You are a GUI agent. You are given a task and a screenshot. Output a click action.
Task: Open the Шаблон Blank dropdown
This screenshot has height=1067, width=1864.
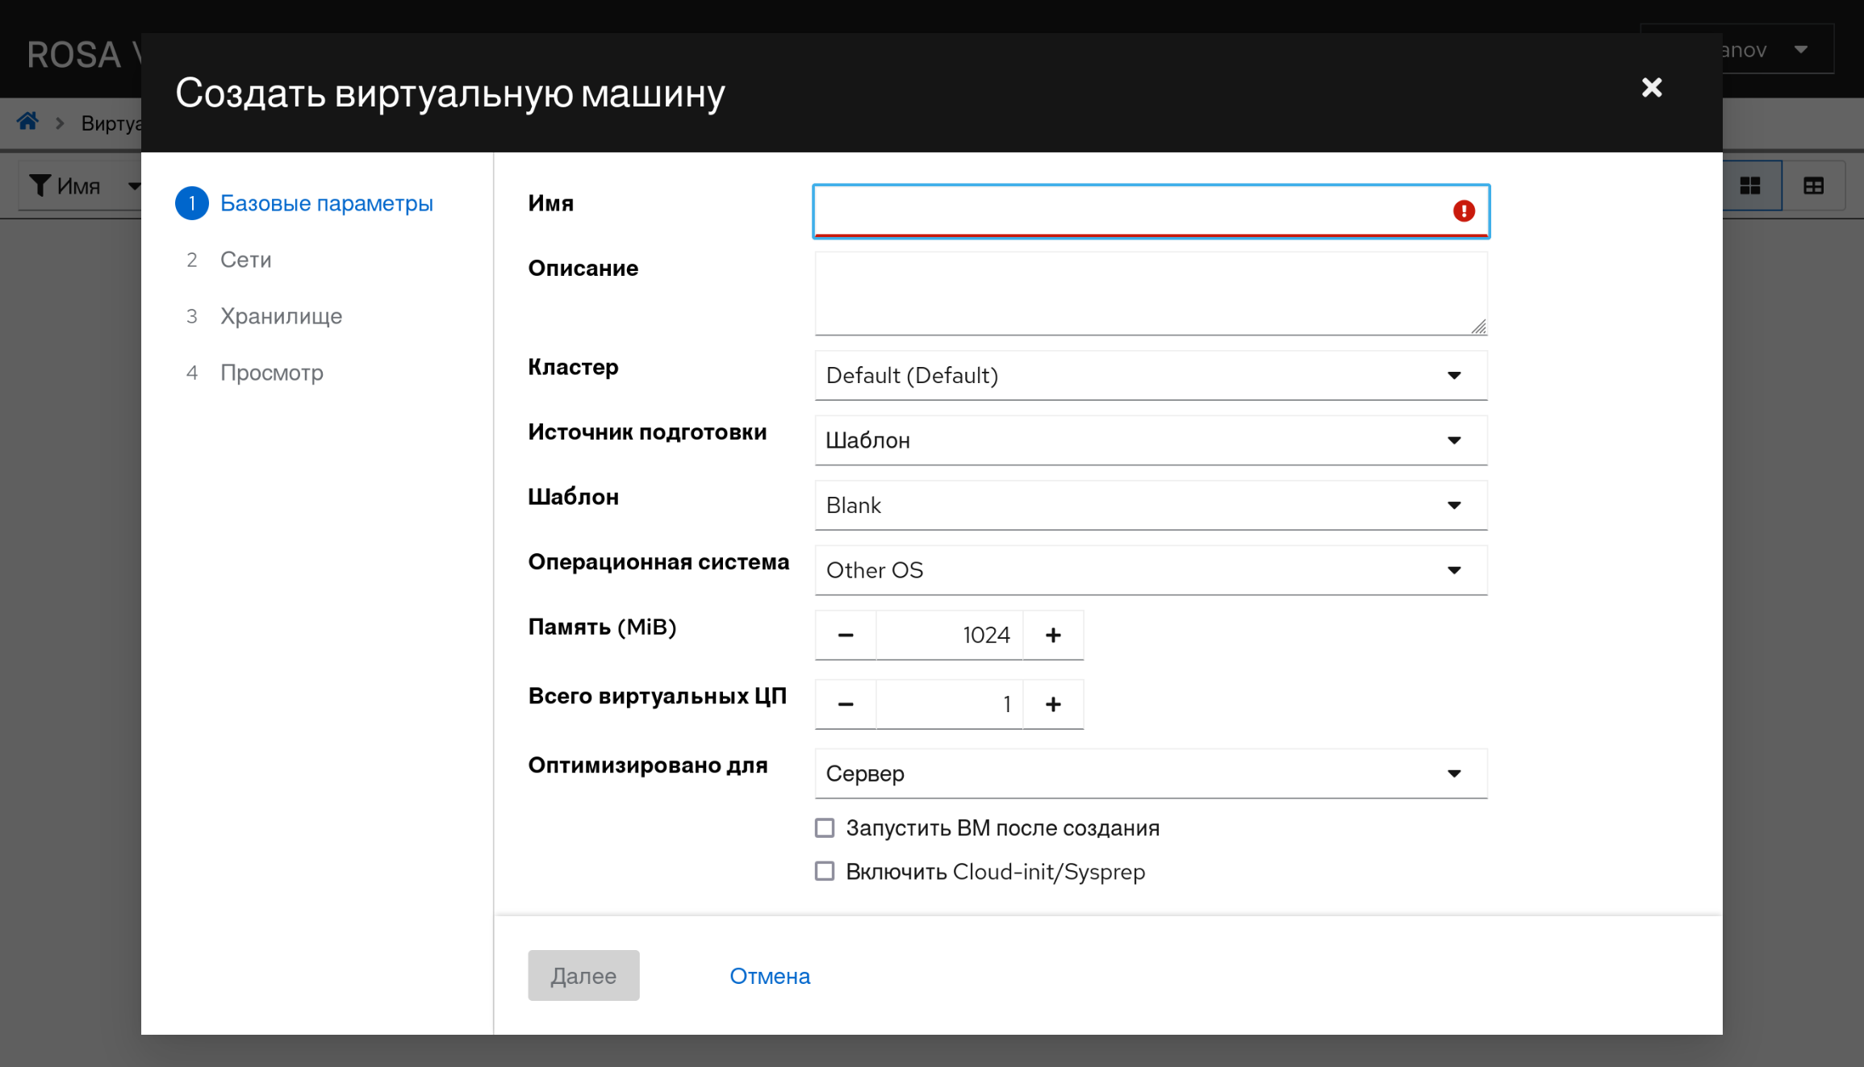point(1150,506)
